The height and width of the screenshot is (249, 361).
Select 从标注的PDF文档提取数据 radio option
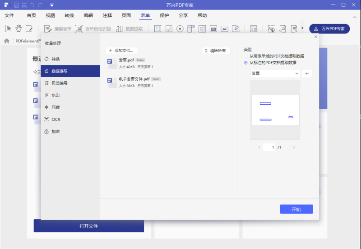(246, 63)
